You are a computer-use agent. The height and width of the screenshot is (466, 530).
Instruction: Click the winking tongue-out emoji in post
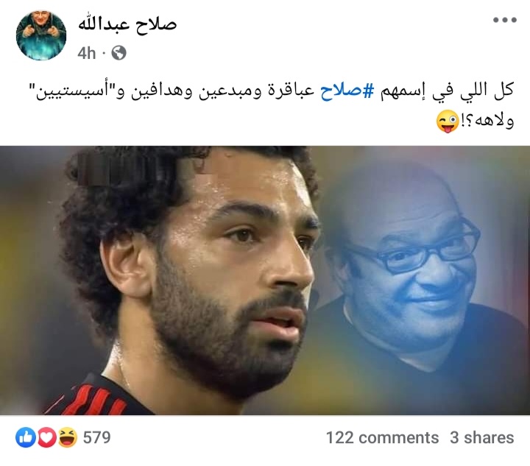pos(448,121)
